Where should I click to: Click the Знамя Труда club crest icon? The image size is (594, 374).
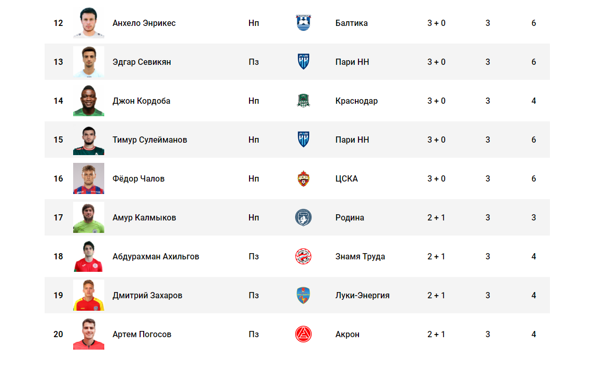pos(303,257)
